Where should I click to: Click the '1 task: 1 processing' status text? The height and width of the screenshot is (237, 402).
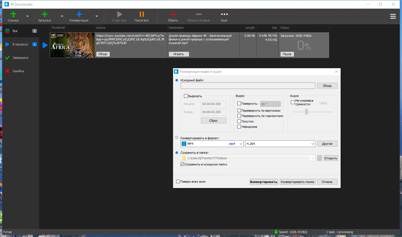pyautogui.click(x=339, y=232)
